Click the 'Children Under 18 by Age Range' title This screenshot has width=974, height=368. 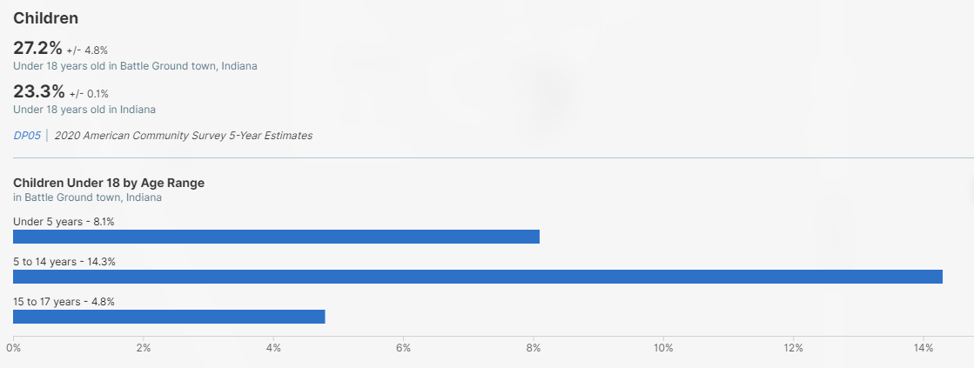pyautogui.click(x=109, y=183)
